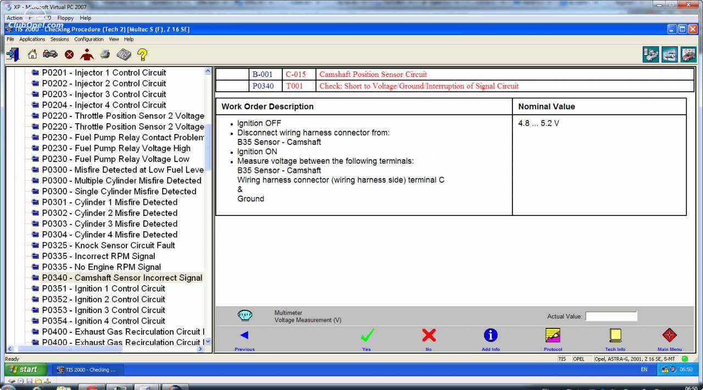Image resolution: width=703 pixels, height=390 pixels.
Task: Open the newspaper bulletin toolbar icon
Action: pyautogui.click(x=124, y=54)
